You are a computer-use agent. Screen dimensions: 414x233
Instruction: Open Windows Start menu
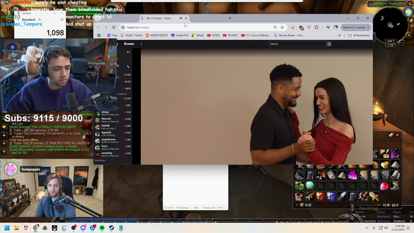click(7, 228)
